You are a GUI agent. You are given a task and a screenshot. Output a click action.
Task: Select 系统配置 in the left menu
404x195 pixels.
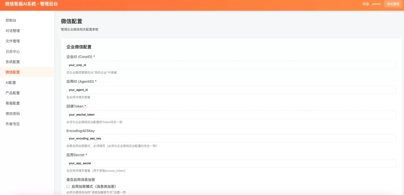13,62
